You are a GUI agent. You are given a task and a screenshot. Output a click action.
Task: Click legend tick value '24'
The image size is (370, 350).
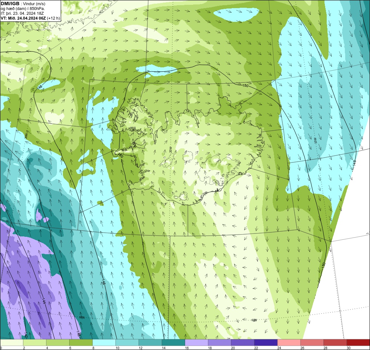click(279, 348)
